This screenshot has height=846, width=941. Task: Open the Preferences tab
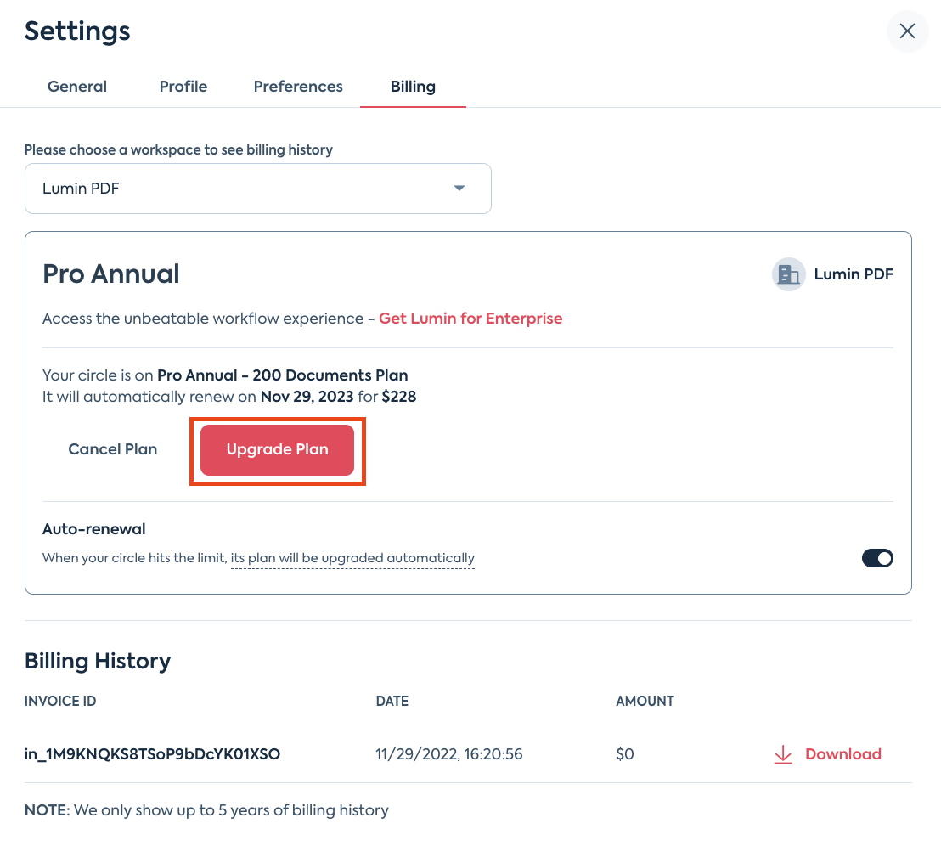pos(298,87)
